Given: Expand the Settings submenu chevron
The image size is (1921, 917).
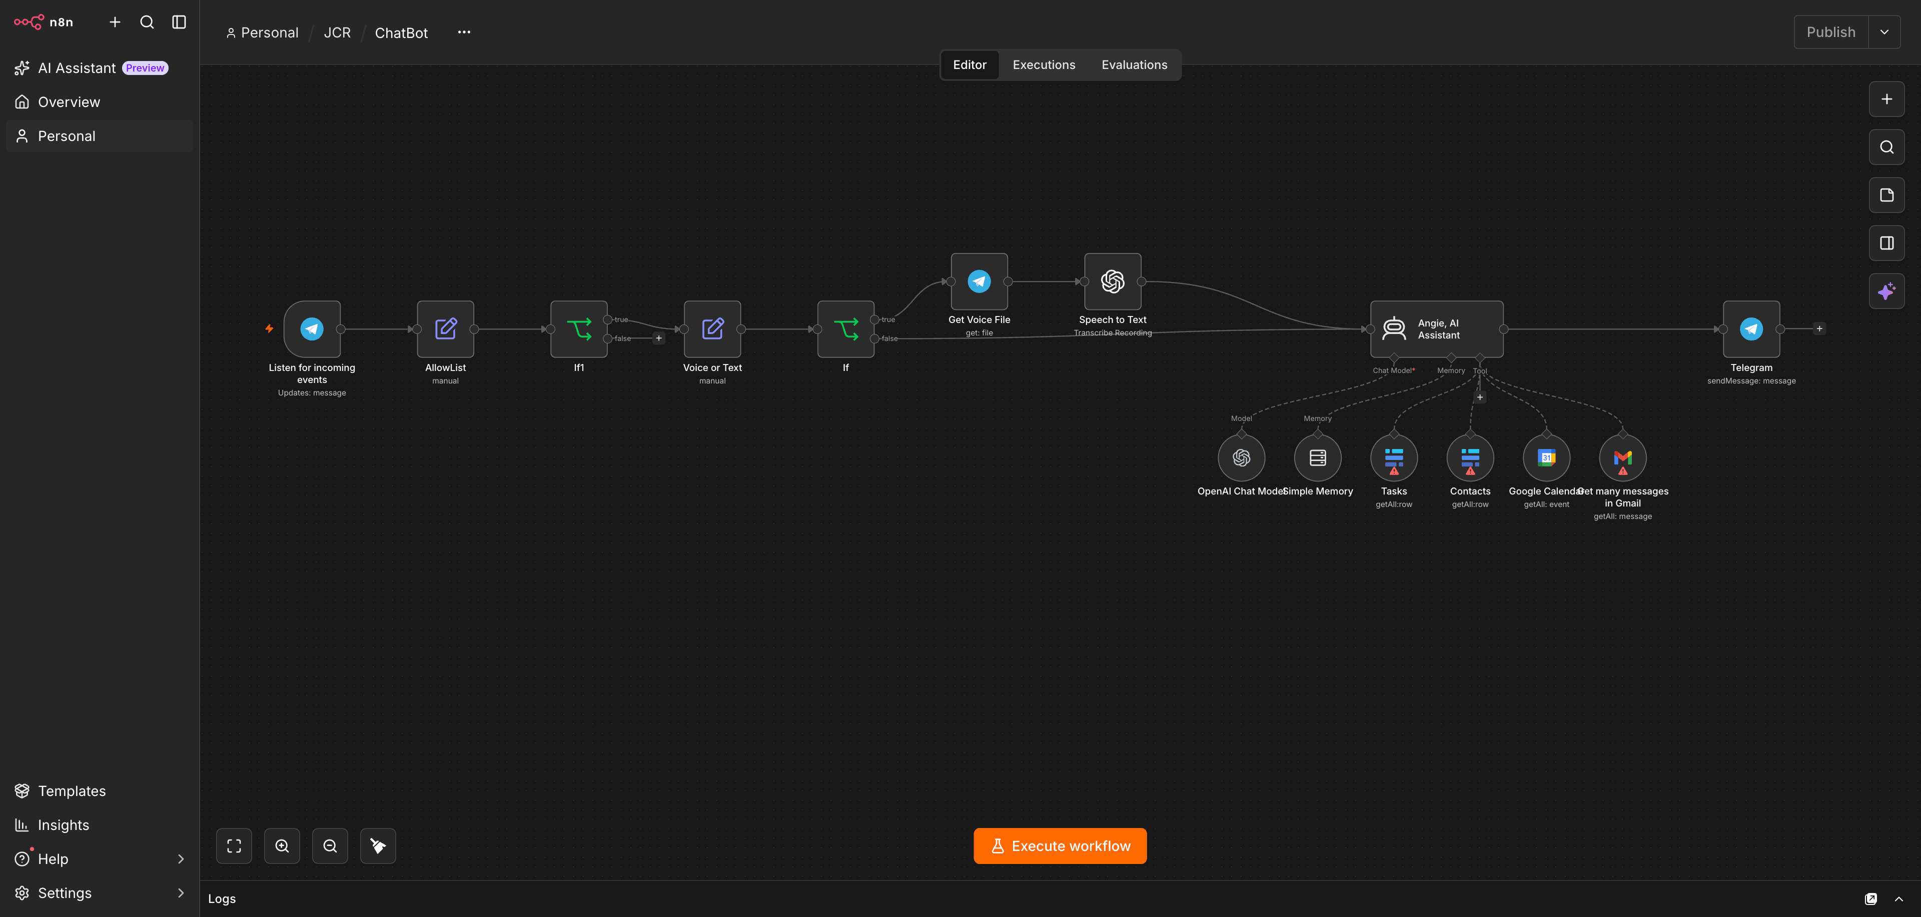Looking at the screenshot, I should [181, 893].
